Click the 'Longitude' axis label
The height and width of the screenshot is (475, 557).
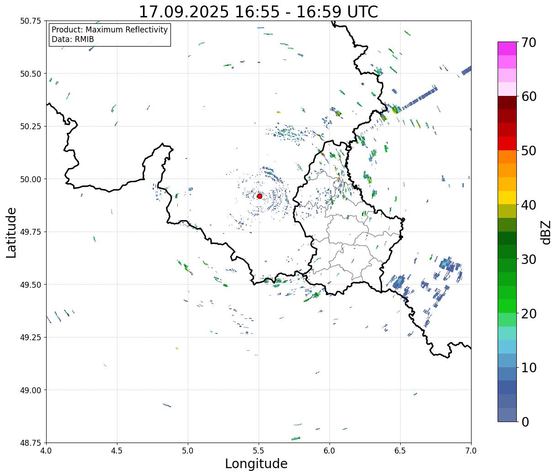[x=256, y=464]
